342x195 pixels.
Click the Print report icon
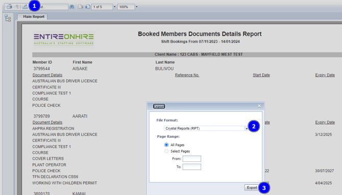click(x=9, y=7)
